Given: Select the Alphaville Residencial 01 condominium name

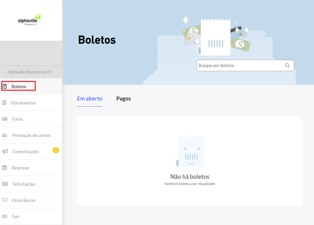Looking at the screenshot, I should (x=29, y=72).
